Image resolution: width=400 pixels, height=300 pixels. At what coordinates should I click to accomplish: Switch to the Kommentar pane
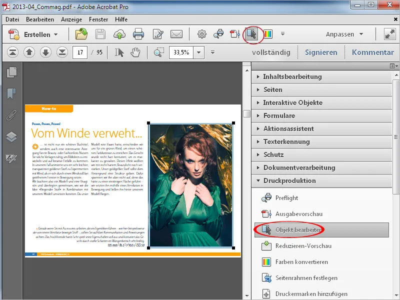pos(372,52)
